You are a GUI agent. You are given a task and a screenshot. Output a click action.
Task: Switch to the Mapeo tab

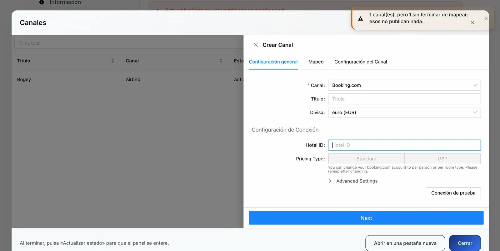[x=316, y=62]
